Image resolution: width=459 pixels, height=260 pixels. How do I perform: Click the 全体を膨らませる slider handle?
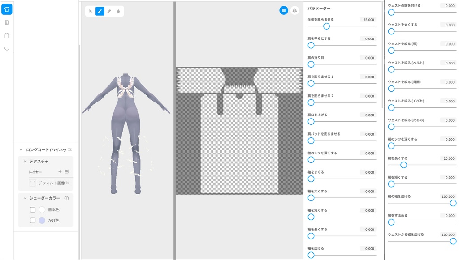tap(326, 26)
